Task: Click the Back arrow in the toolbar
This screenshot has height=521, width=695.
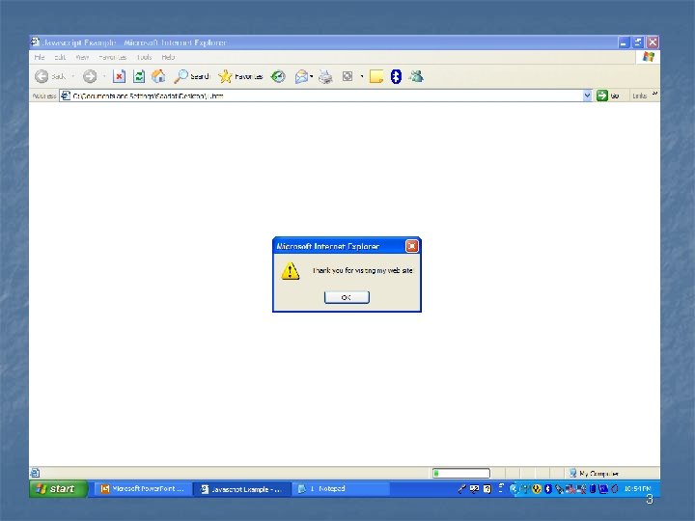Action: click(x=42, y=76)
